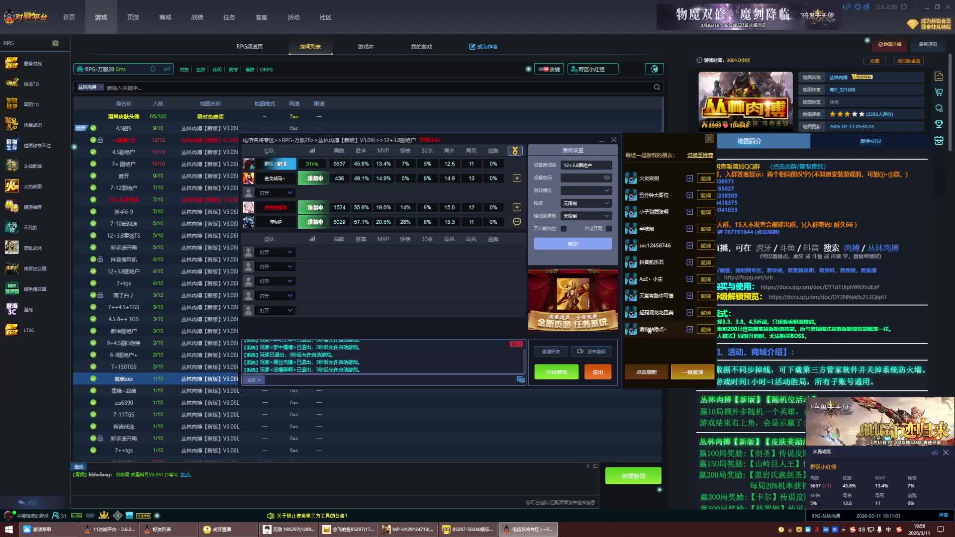Switch to the 游戏库 tab
The height and width of the screenshot is (537, 955).
(366, 47)
